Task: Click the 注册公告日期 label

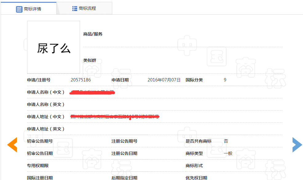Action: (124, 153)
